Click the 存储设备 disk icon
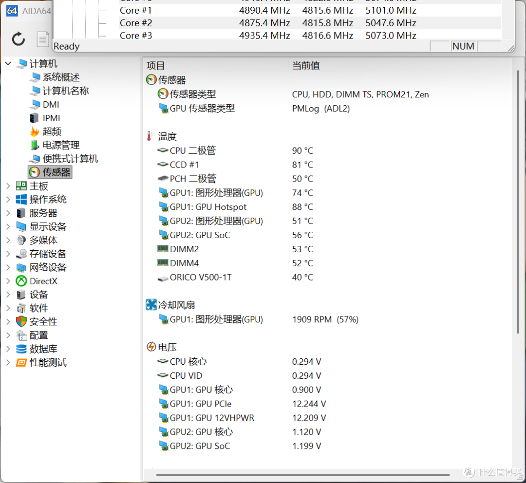The height and width of the screenshot is (483, 526). [21, 254]
